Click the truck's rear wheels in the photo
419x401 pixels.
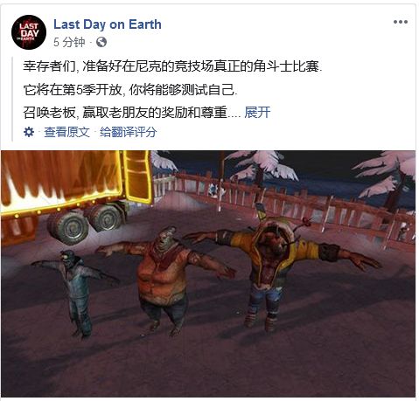pyautogui.click(x=85, y=223)
